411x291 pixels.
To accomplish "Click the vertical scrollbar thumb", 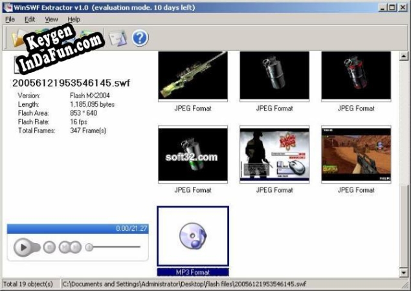I will 404,226.
